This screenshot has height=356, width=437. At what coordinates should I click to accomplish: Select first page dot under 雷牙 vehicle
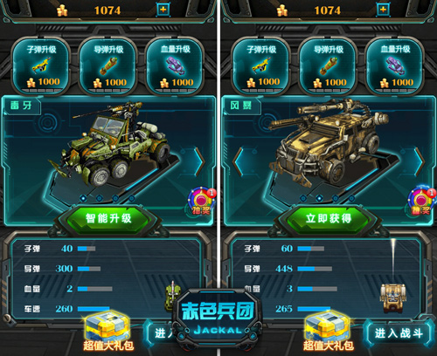[x=83, y=198]
